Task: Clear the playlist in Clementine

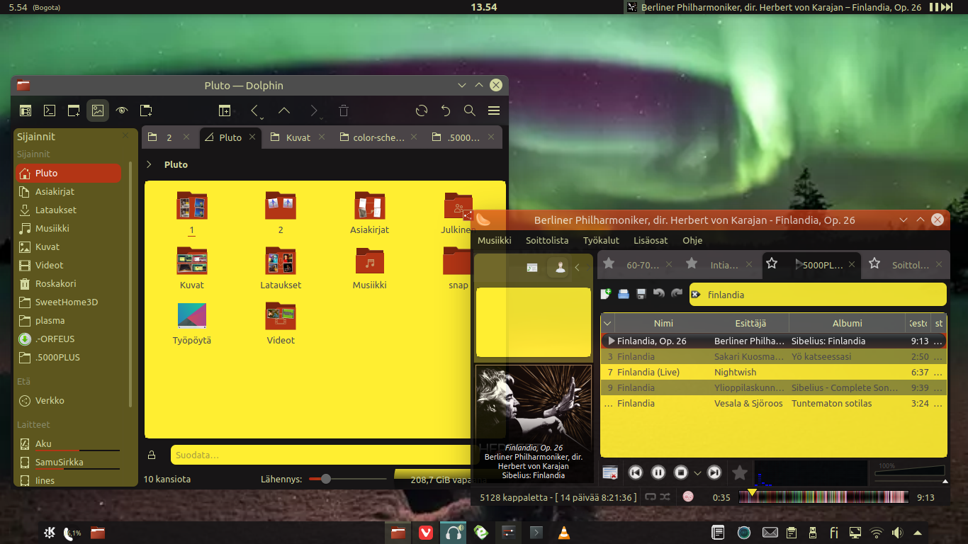Action: pos(609,472)
